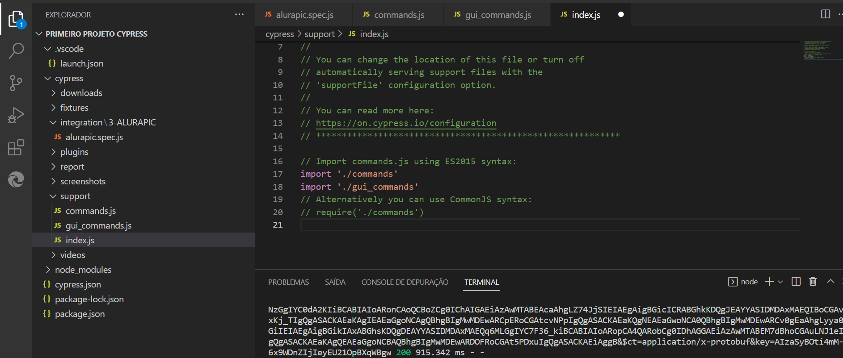The width and height of the screenshot is (843, 358).
Task: Click the import './commands' line
Action: pyautogui.click(x=349, y=174)
